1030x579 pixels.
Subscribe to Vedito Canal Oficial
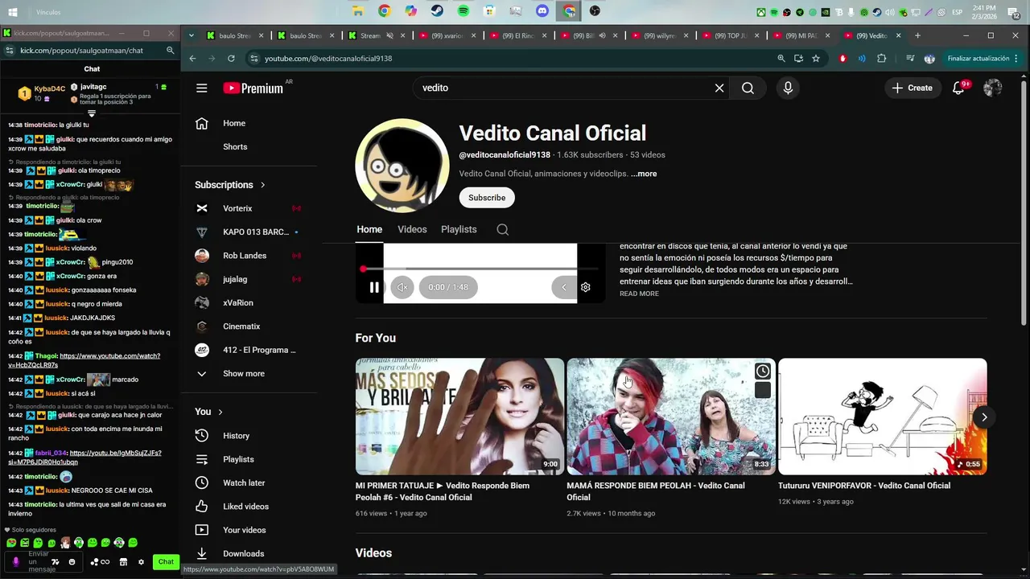tap(487, 198)
